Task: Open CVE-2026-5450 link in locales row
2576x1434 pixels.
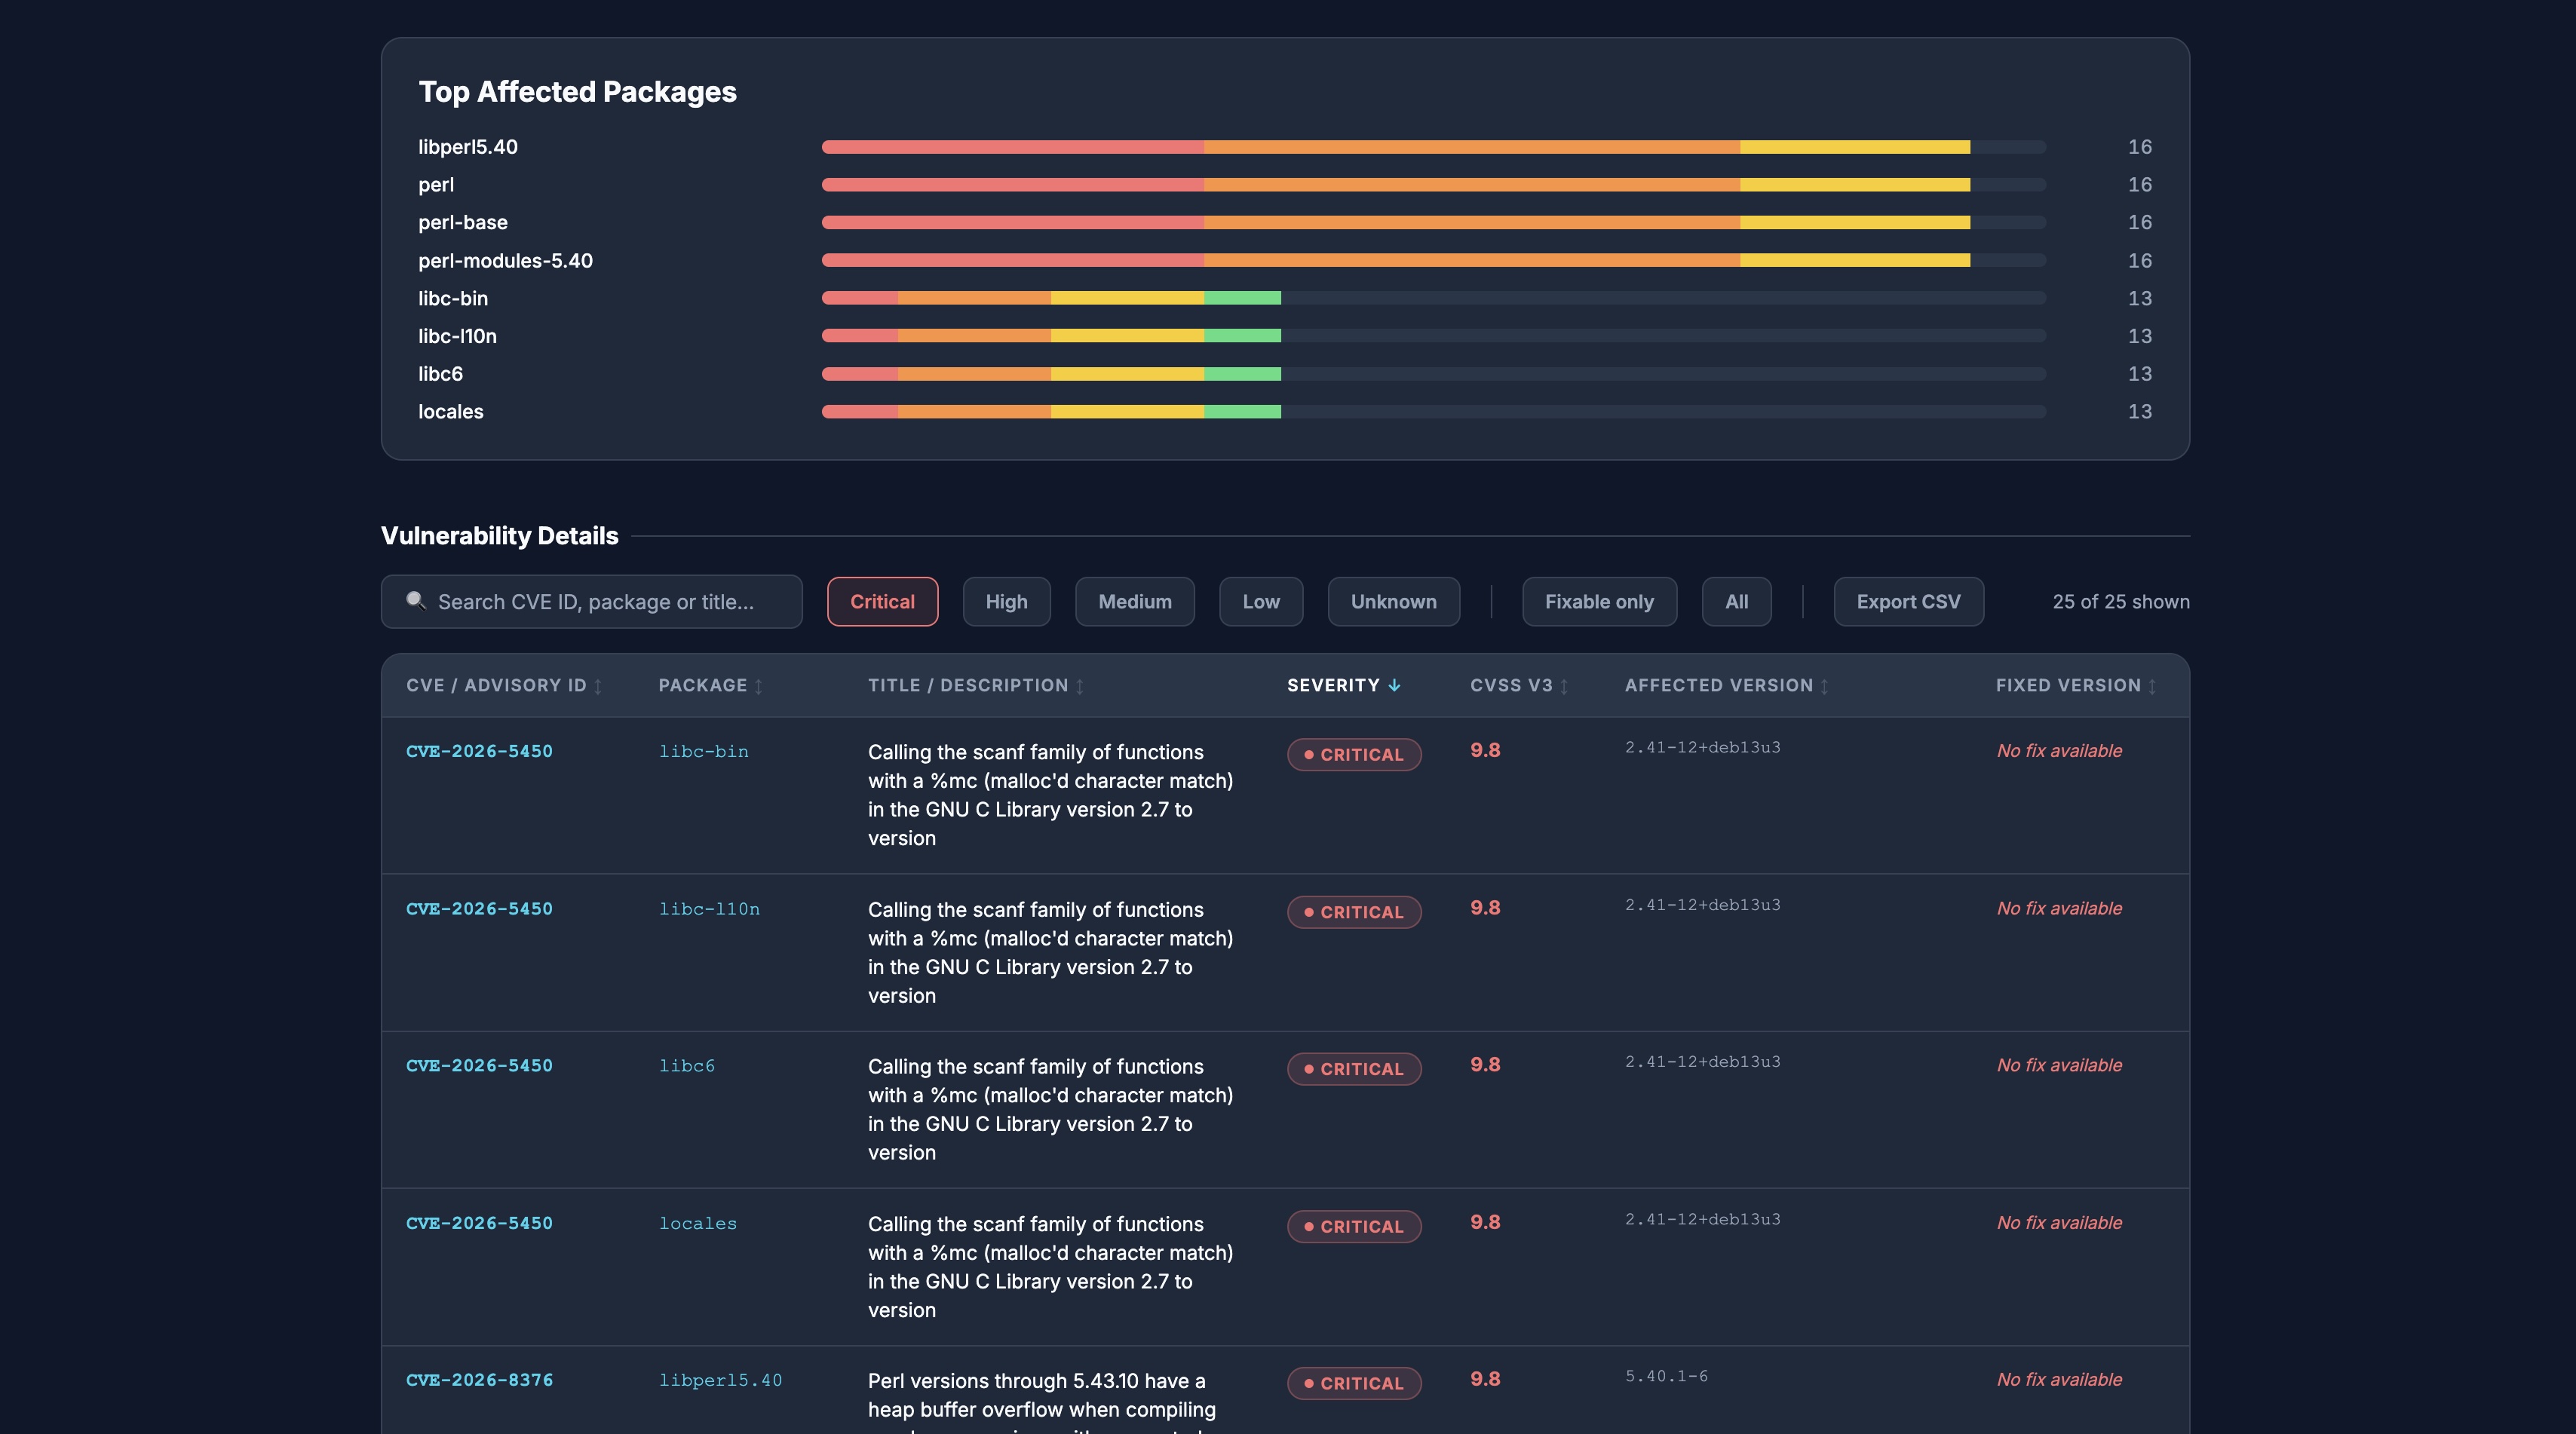Action: coord(479,1223)
